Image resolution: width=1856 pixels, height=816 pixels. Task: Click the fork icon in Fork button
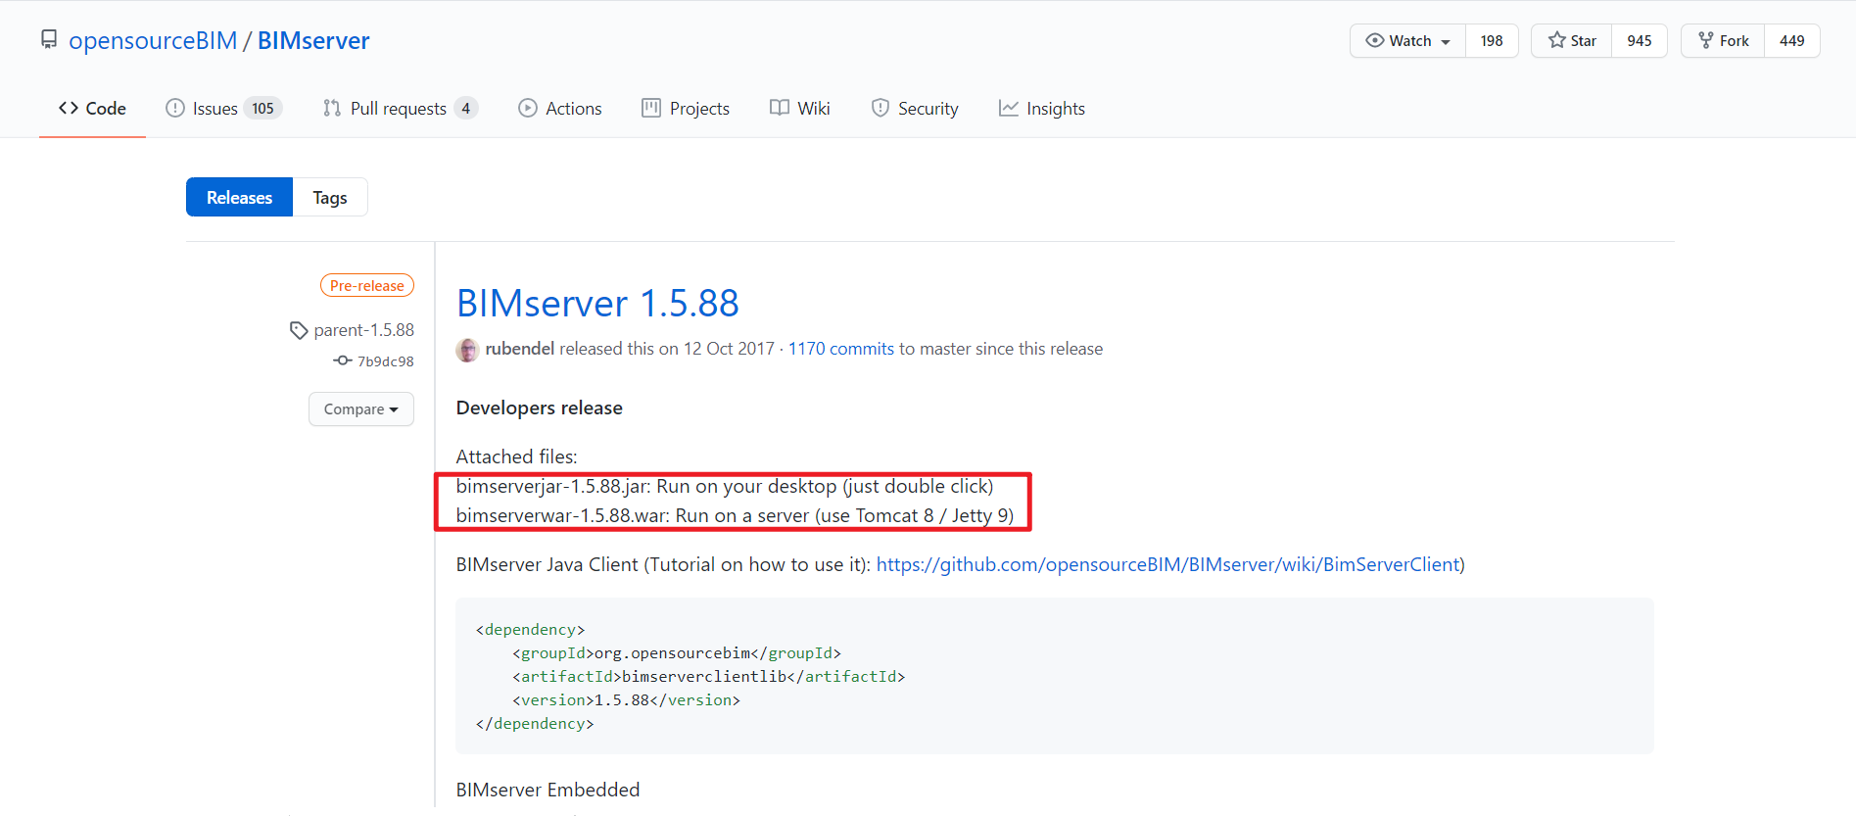pos(1706,40)
